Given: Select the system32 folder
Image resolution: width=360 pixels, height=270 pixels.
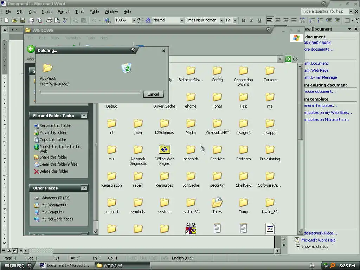Looking at the screenshot, I should (191, 206).
